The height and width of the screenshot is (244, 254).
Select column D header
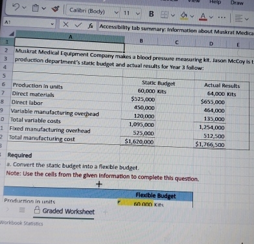(x=211, y=44)
